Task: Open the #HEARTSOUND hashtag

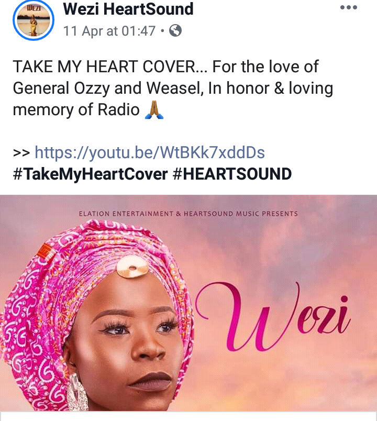Action: 232,174
